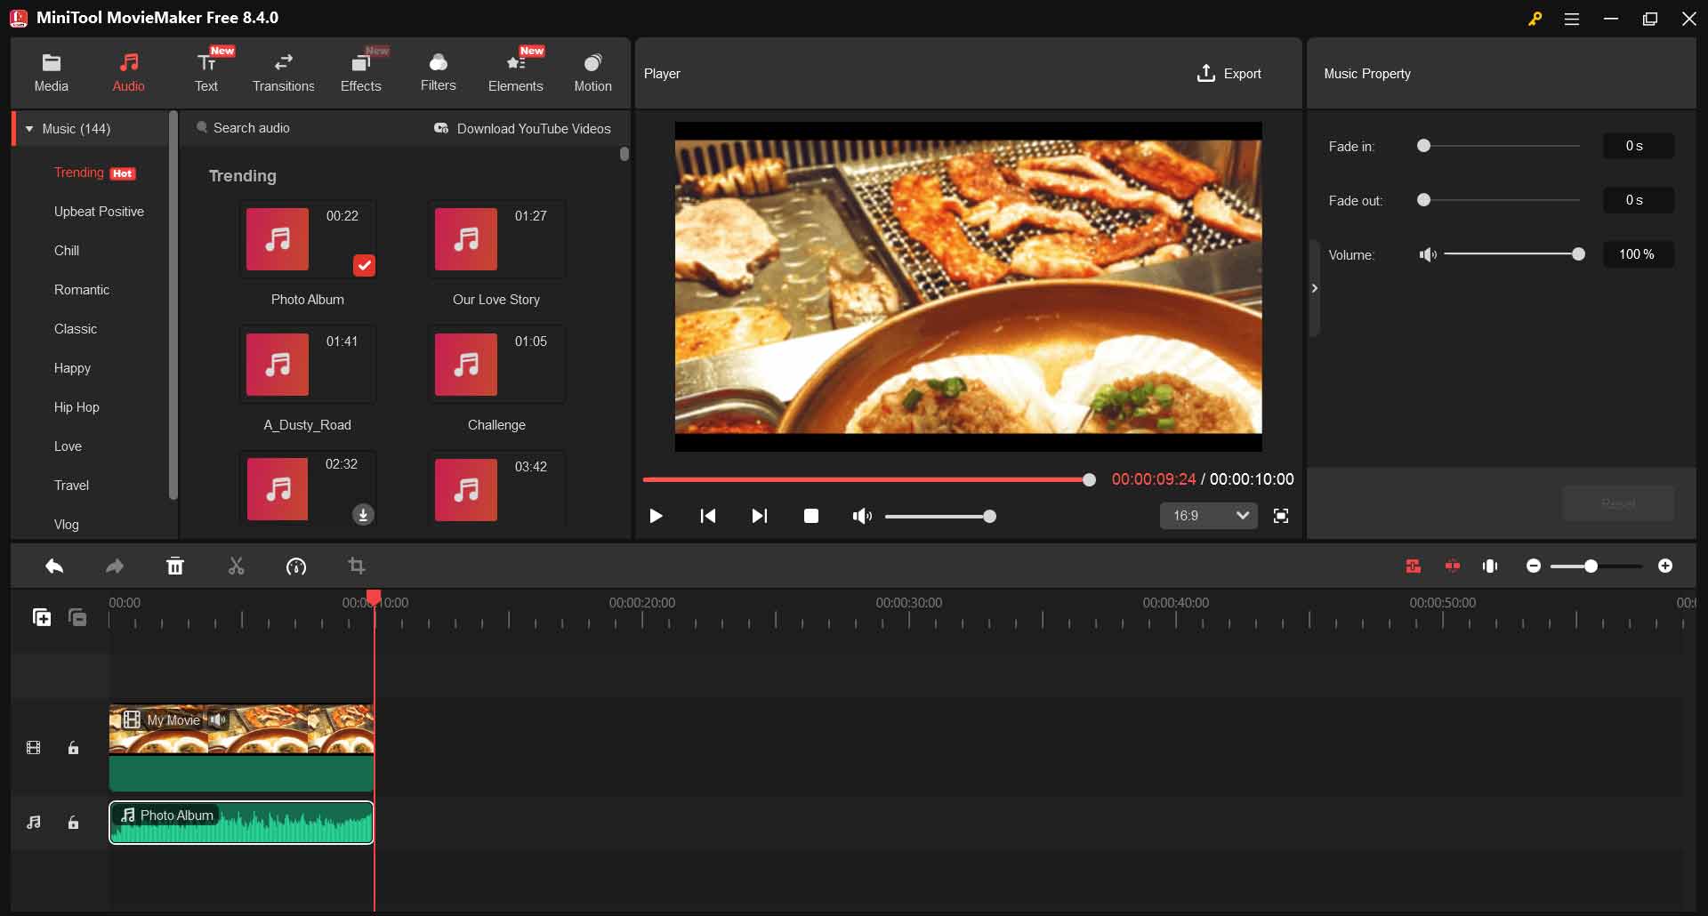Undo the last edit
This screenshot has width=1708, height=916.
coord(54,566)
